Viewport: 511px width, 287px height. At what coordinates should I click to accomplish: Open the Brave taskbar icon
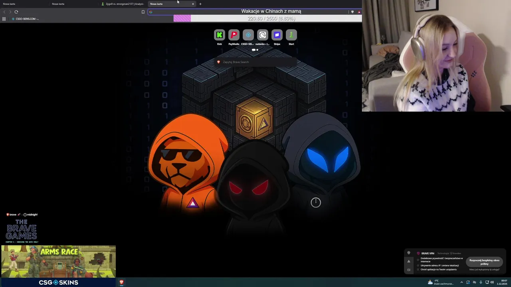tap(121, 282)
